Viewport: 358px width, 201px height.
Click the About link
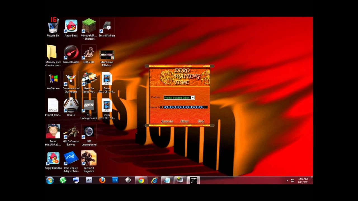tap(184, 121)
